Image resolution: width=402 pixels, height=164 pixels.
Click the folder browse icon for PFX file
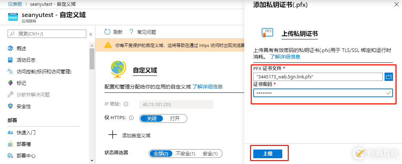coord(389,76)
